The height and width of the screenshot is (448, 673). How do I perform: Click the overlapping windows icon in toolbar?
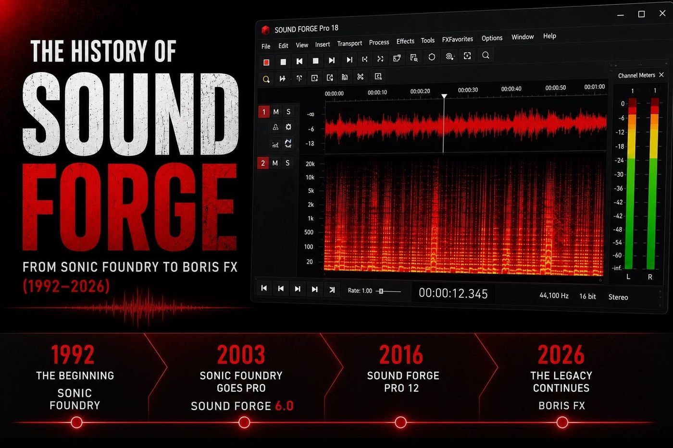click(x=397, y=58)
